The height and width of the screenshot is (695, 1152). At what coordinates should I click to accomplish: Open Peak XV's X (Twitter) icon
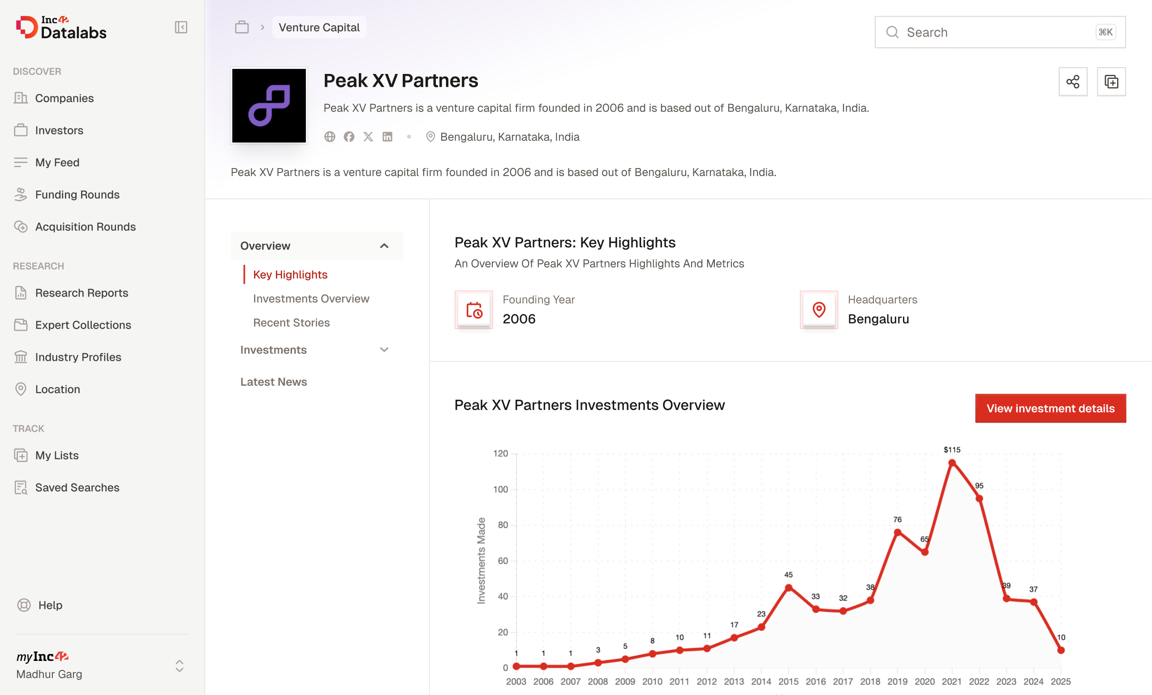368,137
